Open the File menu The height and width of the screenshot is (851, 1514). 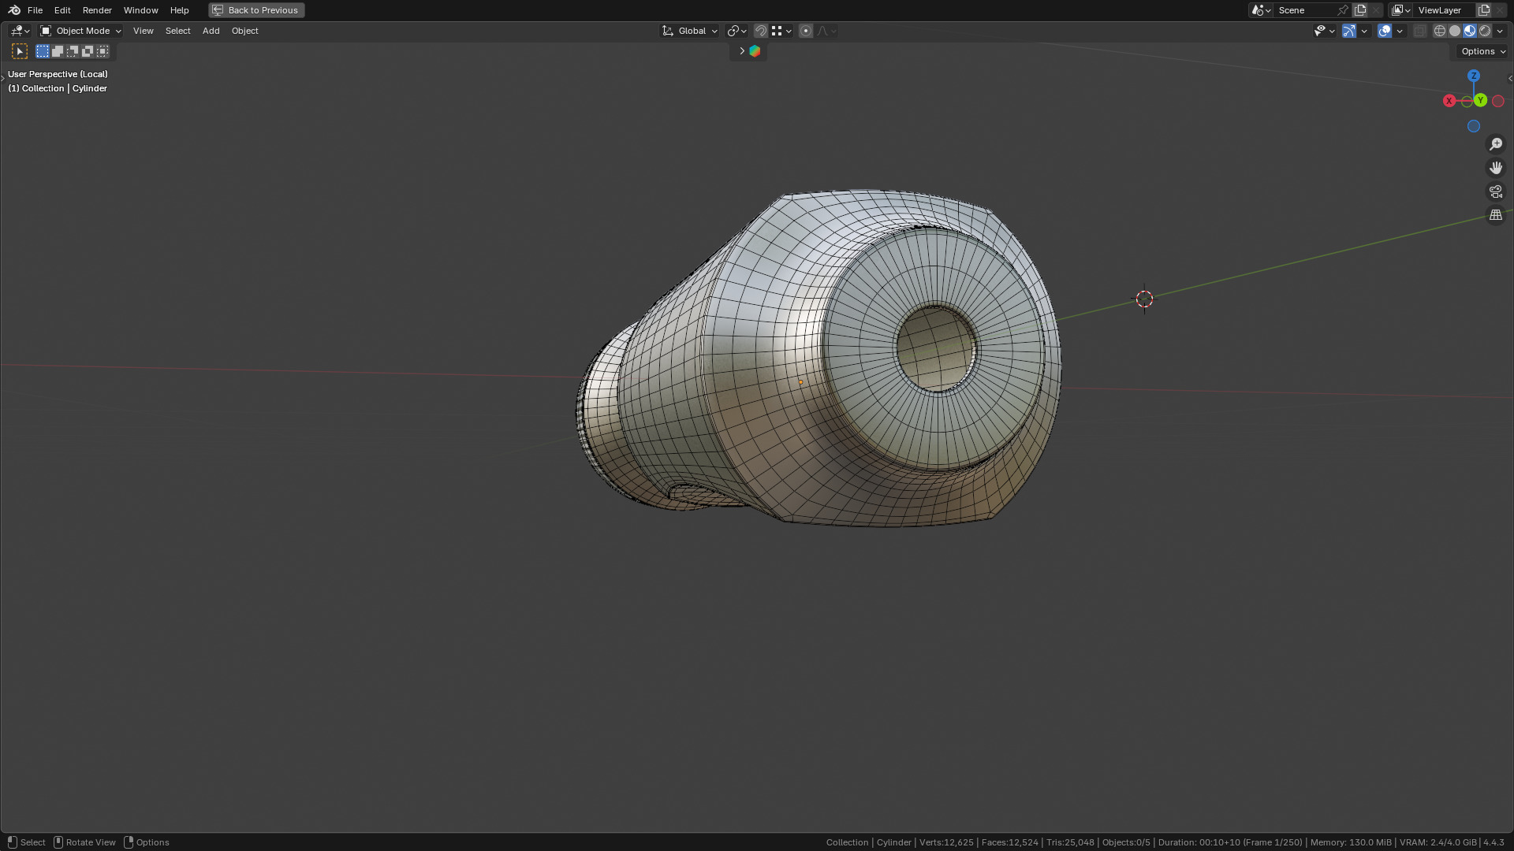35,10
